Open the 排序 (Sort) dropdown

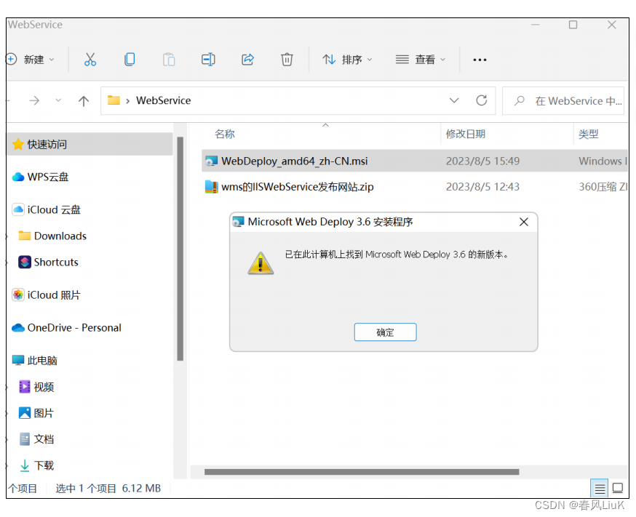(x=348, y=60)
